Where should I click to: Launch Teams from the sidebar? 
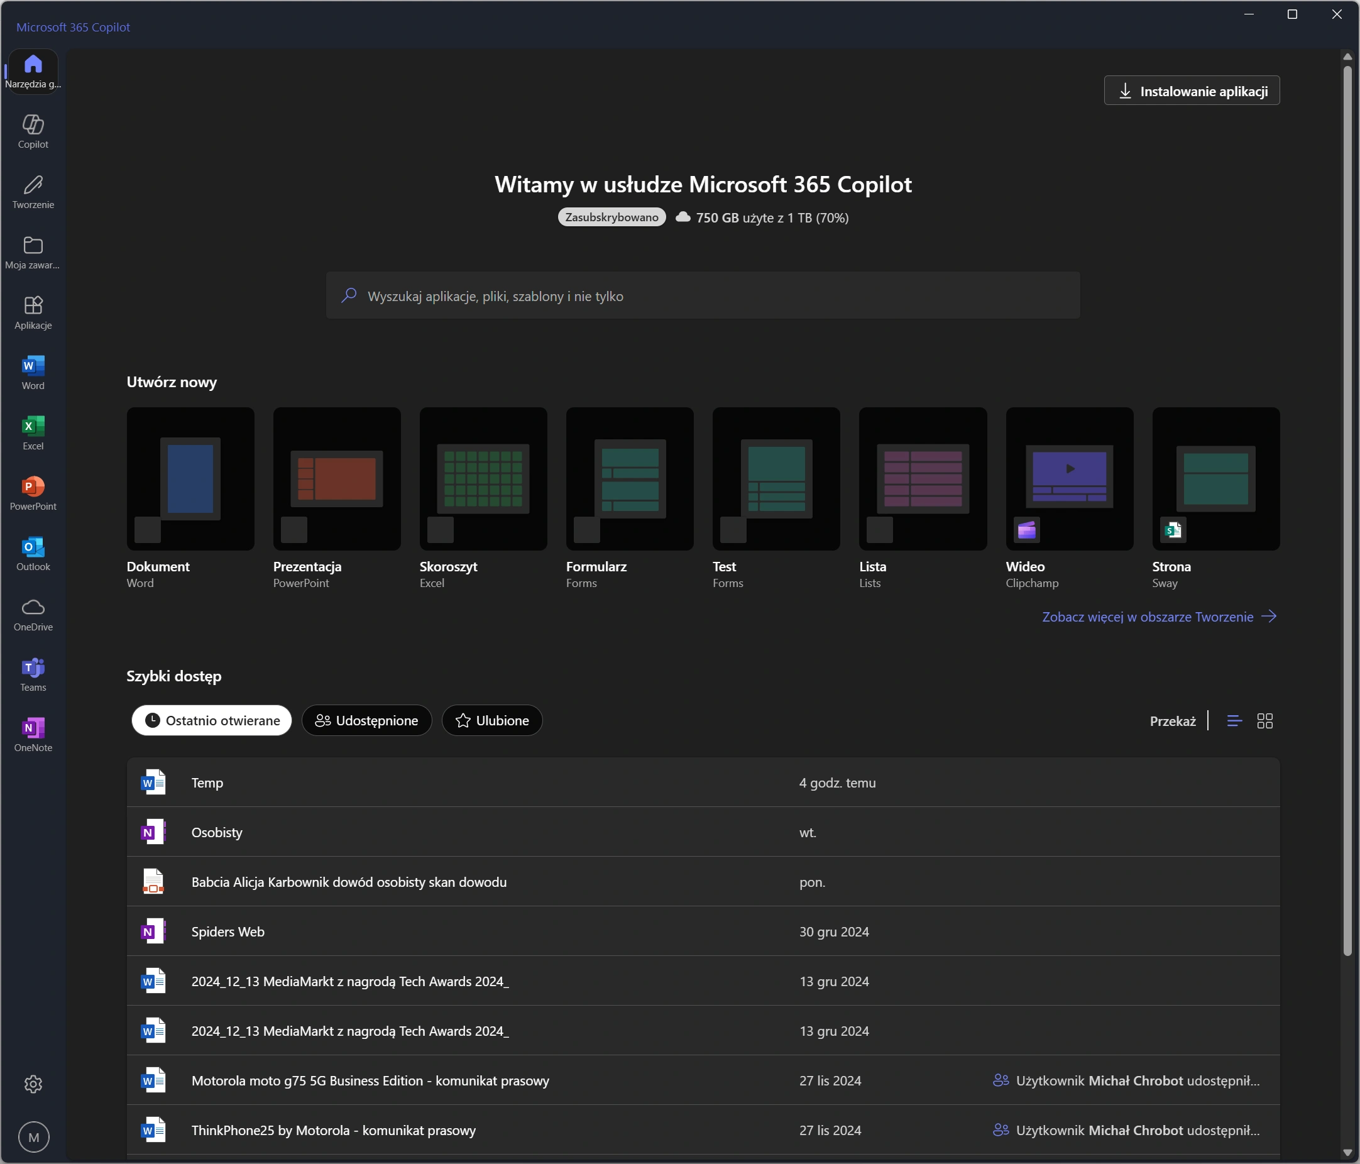tap(33, 676)
